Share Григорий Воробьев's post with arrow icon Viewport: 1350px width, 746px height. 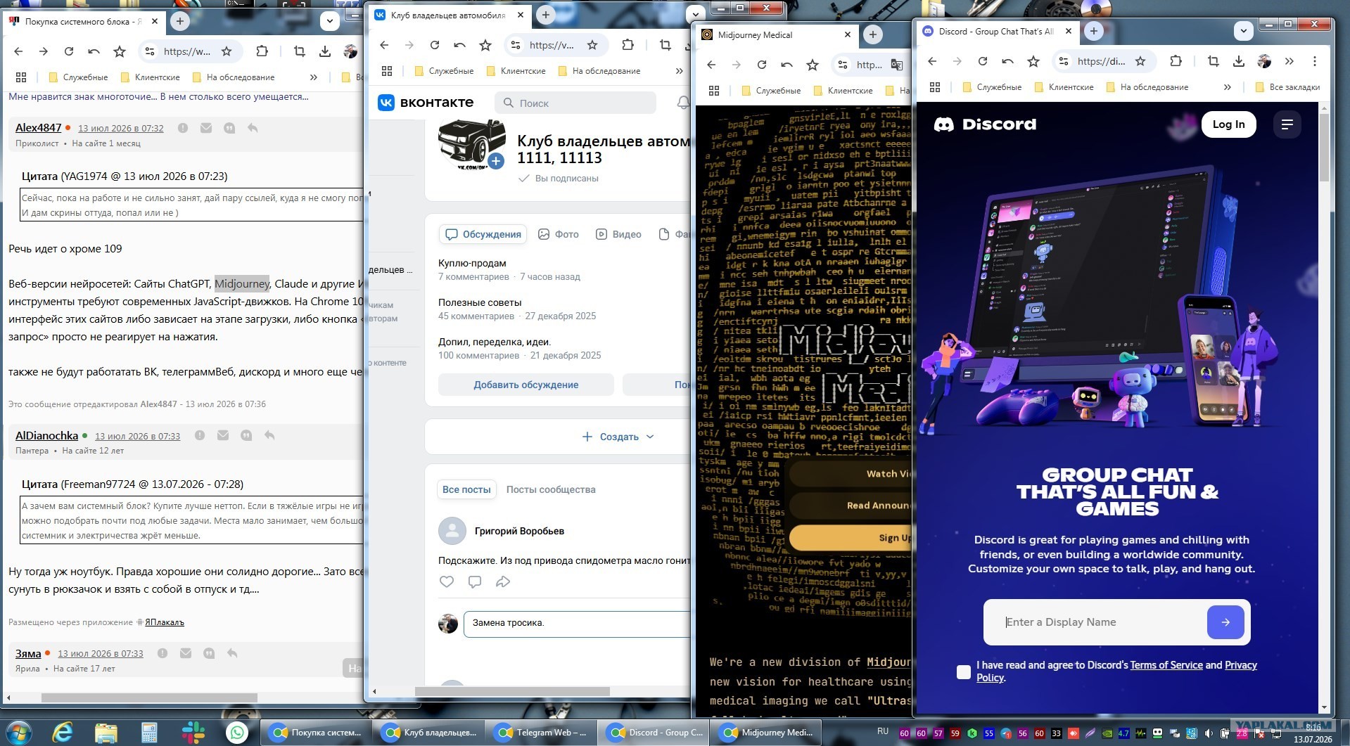[x=503, y=581]
